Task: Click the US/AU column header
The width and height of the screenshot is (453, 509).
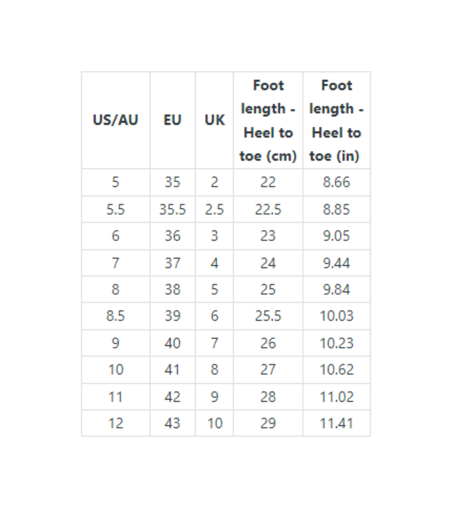Action: tap(116, 120)
